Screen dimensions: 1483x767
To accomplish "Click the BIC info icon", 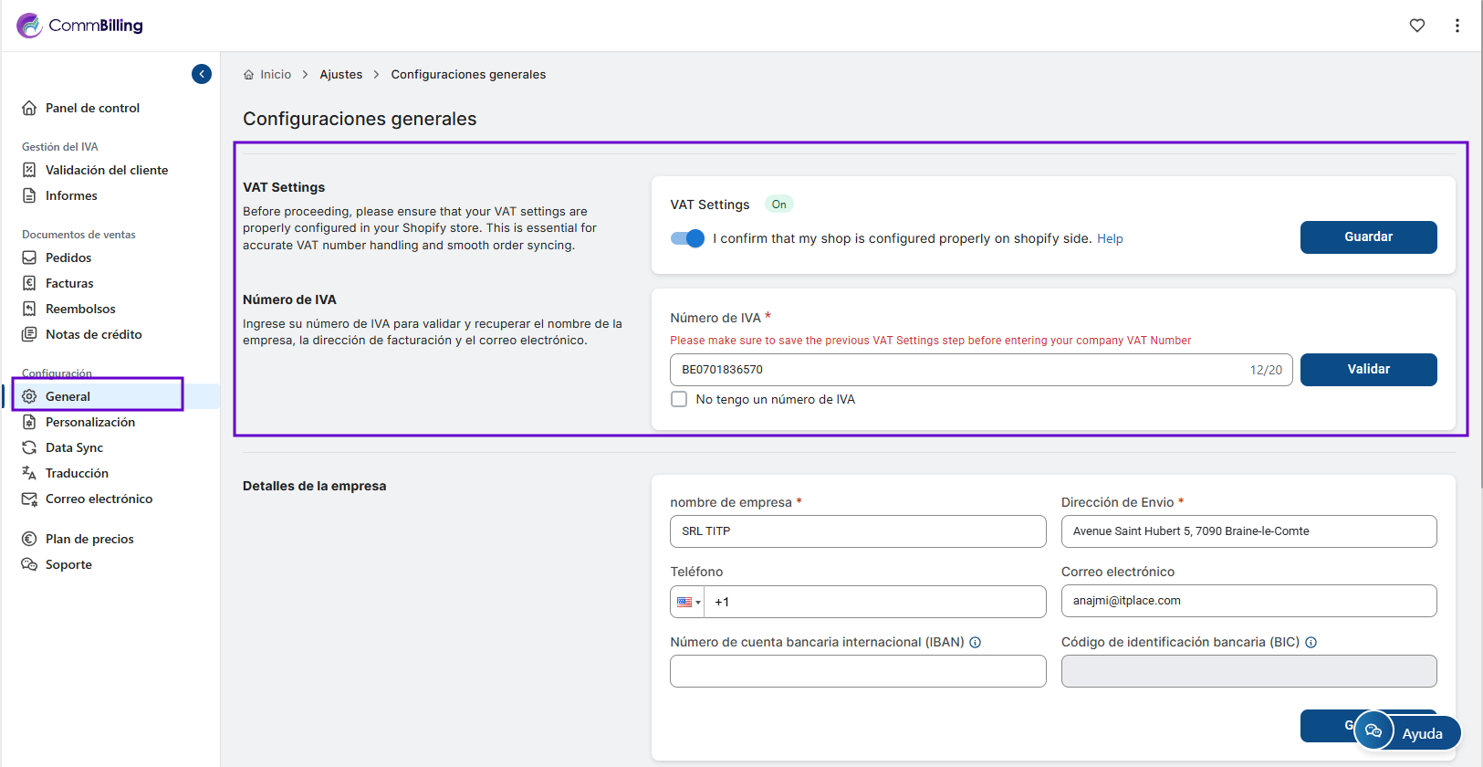I will [1311, 642].
